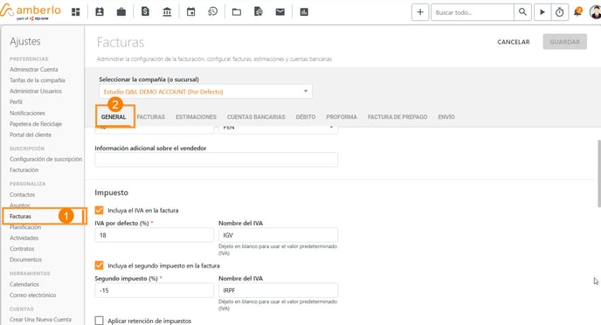This screenshot has width=601, height=325.
Task: Open the time and billing history icon
Action: pos(213,12)
